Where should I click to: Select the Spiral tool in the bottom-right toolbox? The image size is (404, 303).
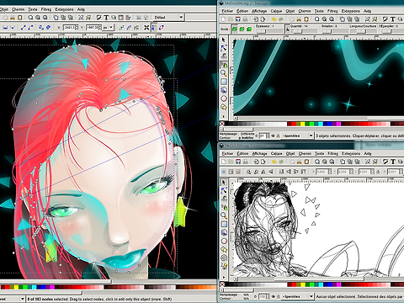(224, 258)
